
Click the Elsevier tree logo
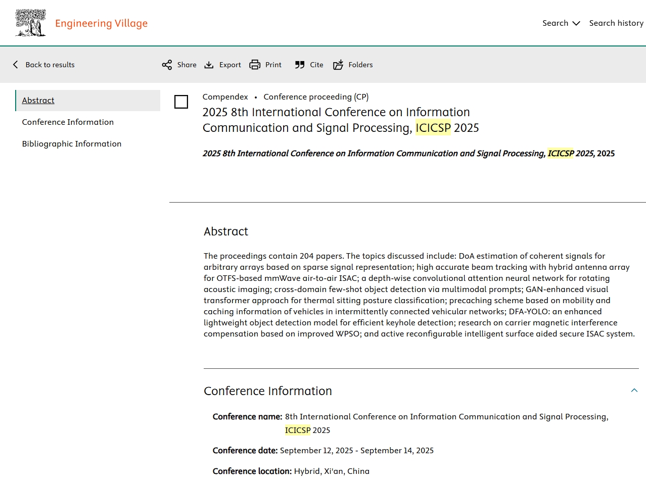coord(30,23)
